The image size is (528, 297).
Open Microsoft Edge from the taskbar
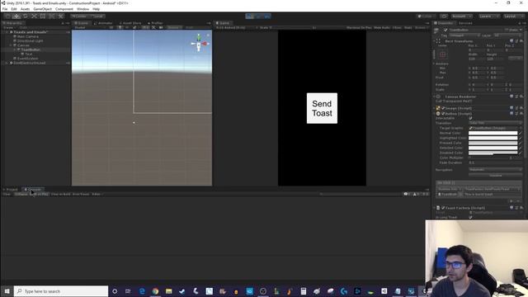(142, 291)
